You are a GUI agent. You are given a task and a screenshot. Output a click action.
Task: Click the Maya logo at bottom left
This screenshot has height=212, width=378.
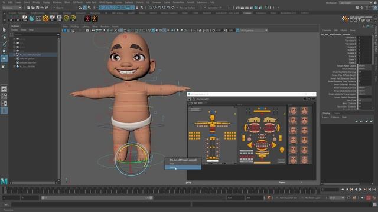click(4, 181)
